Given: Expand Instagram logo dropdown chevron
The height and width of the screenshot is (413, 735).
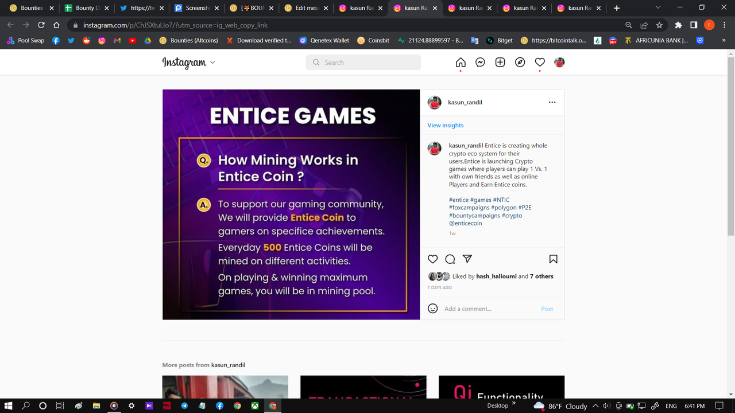Looking at the screenshot, I should (212, 63).
